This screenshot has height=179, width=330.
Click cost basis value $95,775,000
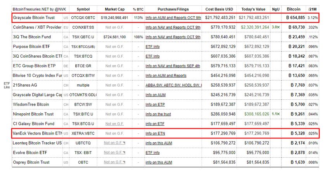pos(224,153)
